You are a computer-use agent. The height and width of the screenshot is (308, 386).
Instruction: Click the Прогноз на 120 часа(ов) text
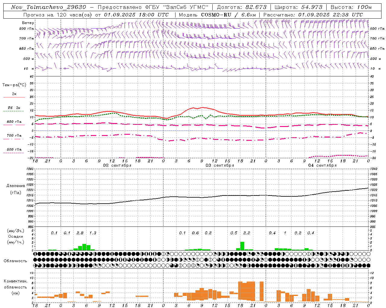pos(58,15)
